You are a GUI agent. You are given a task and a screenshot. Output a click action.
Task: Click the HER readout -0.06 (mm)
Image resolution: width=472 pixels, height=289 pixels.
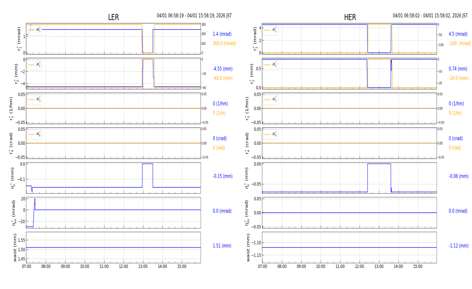(x=459, y=176)
